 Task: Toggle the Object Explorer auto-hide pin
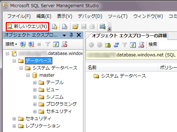[x=71, y=35]
